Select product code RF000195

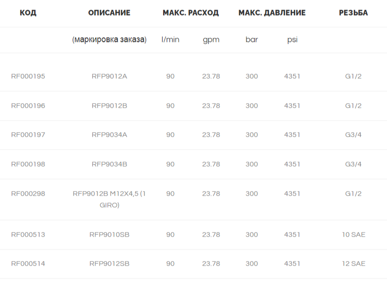[x=28, y=76]
